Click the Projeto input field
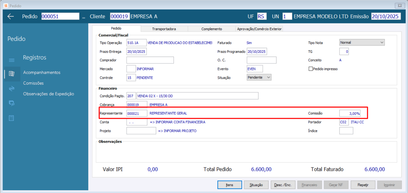Viewport: 408px width, 193px height. pyautogui.click(x=141, y=131)
